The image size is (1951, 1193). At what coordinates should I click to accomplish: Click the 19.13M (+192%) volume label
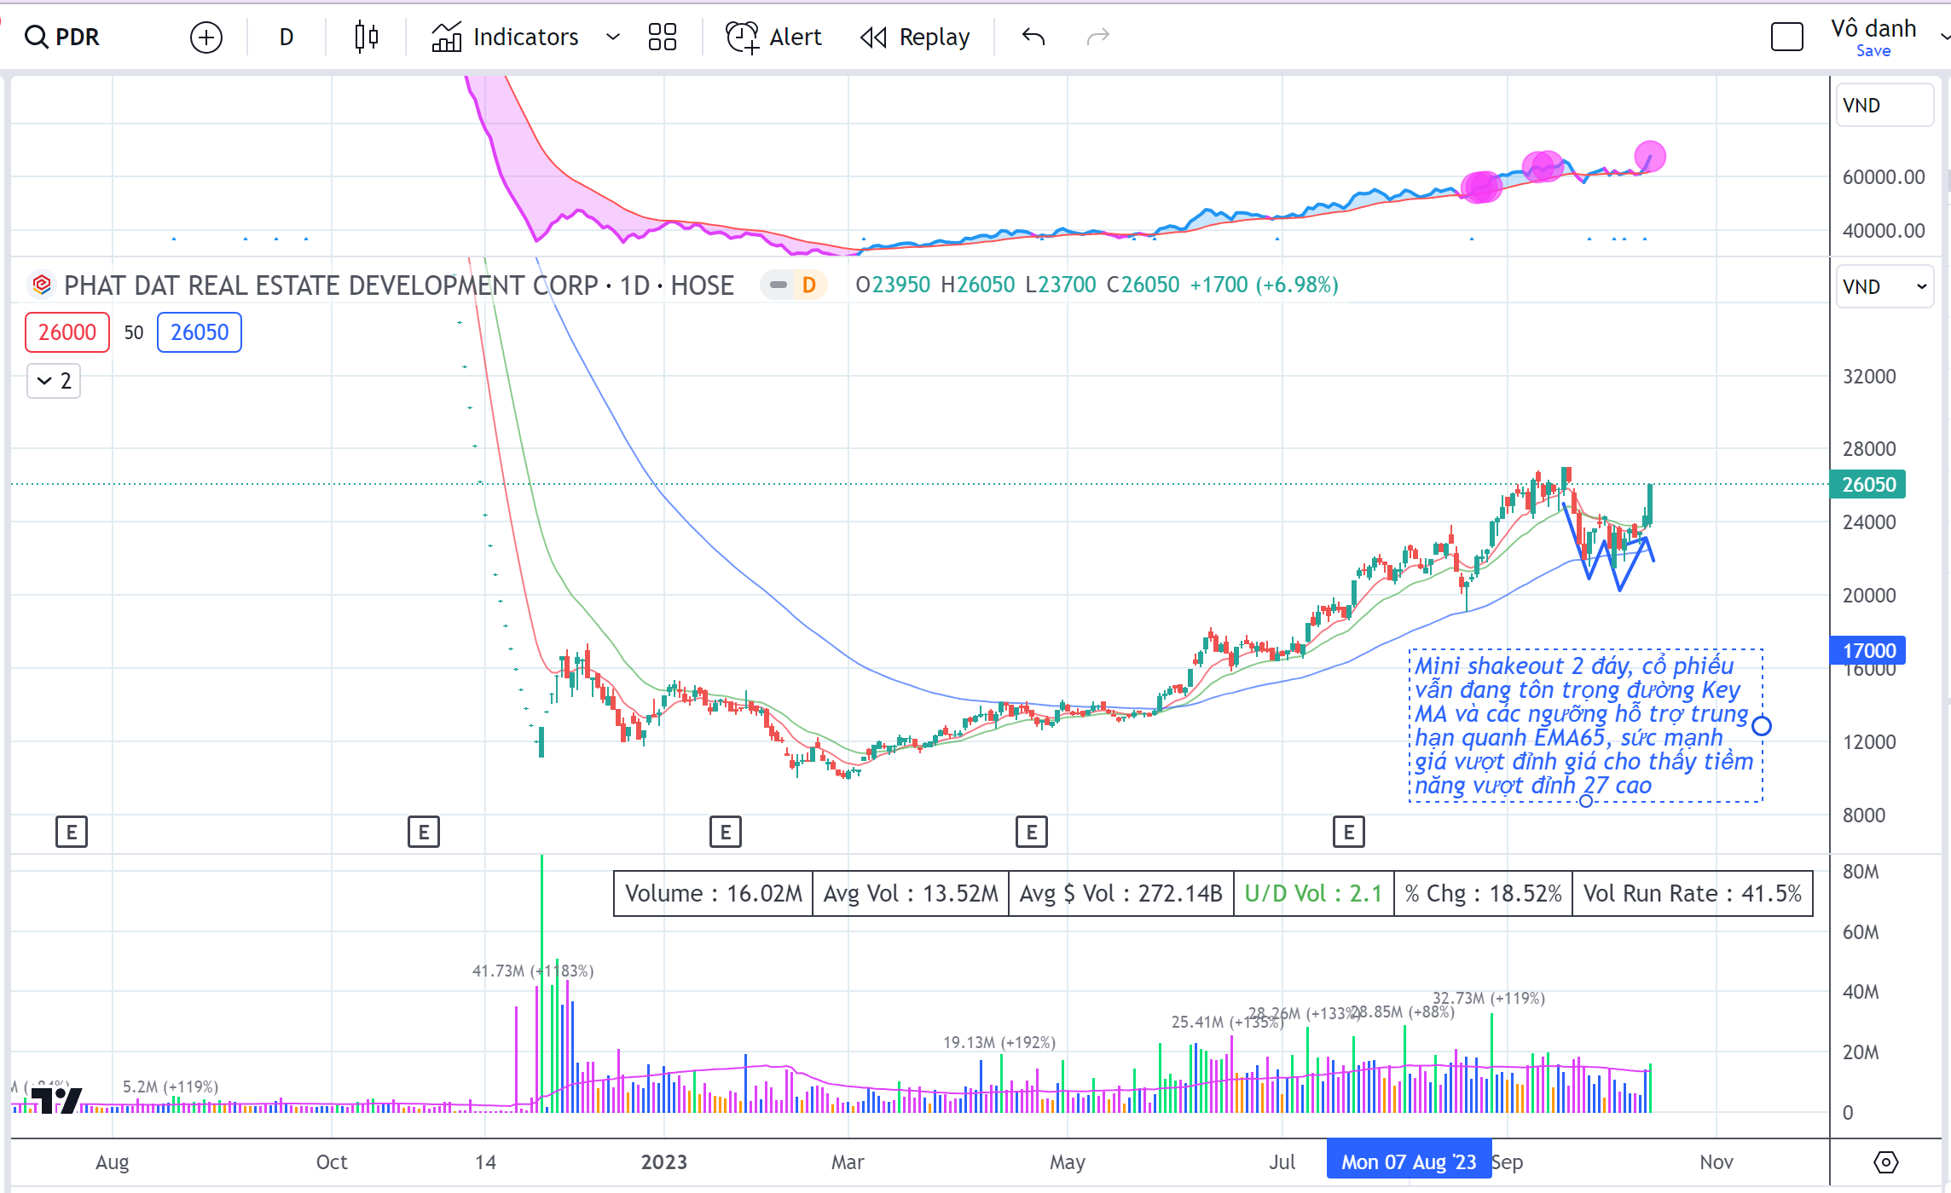[x=999, y=1042]
